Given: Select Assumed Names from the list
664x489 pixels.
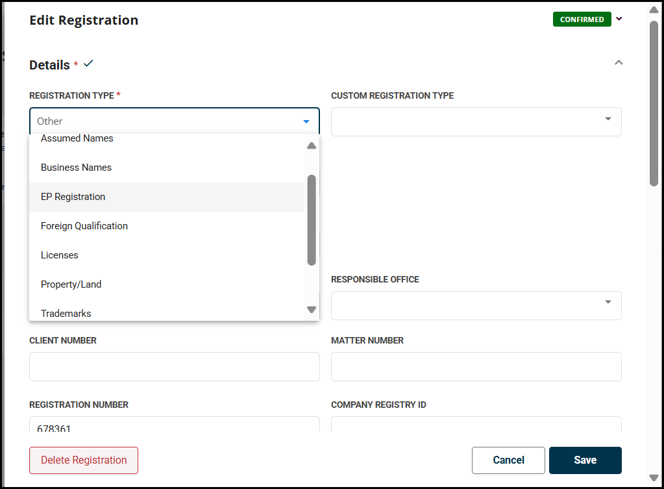Looking at the screenshot, I should pyautogui.click(x=167, y=138).
